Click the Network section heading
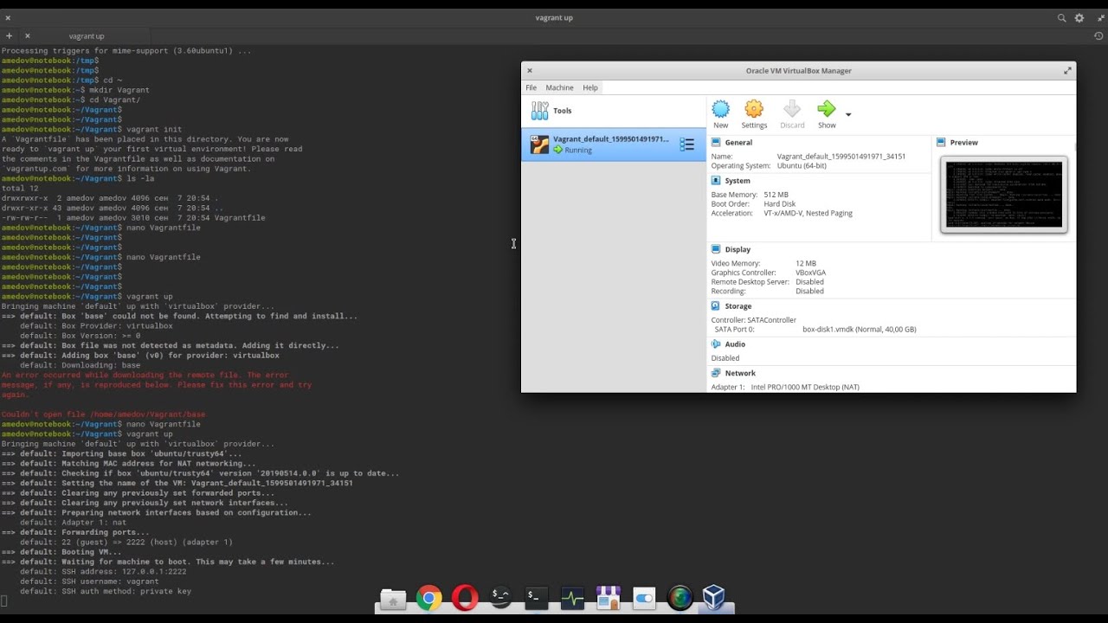 (740, 373)
